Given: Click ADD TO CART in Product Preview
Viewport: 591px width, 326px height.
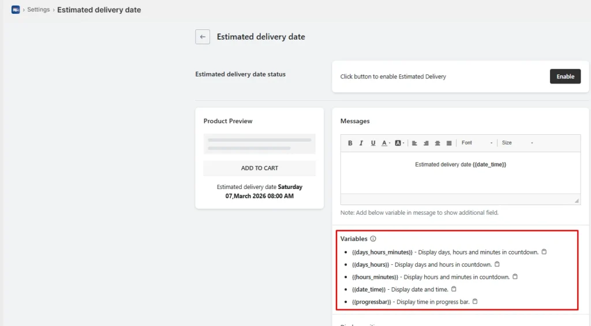Looking at the screenshot, I should (x=259, y=168).
